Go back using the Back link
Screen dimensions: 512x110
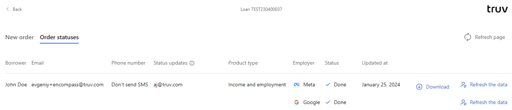17,9
